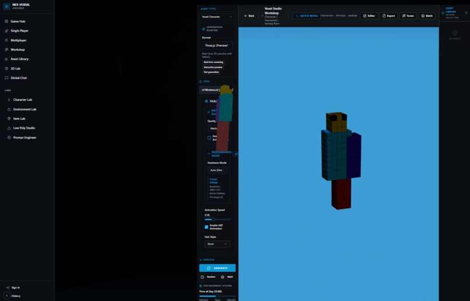Image resolution: width=470 pixels, height=301 pixels.
Task: Open 3D Lab from the sidebar
Action: point(16,68)
